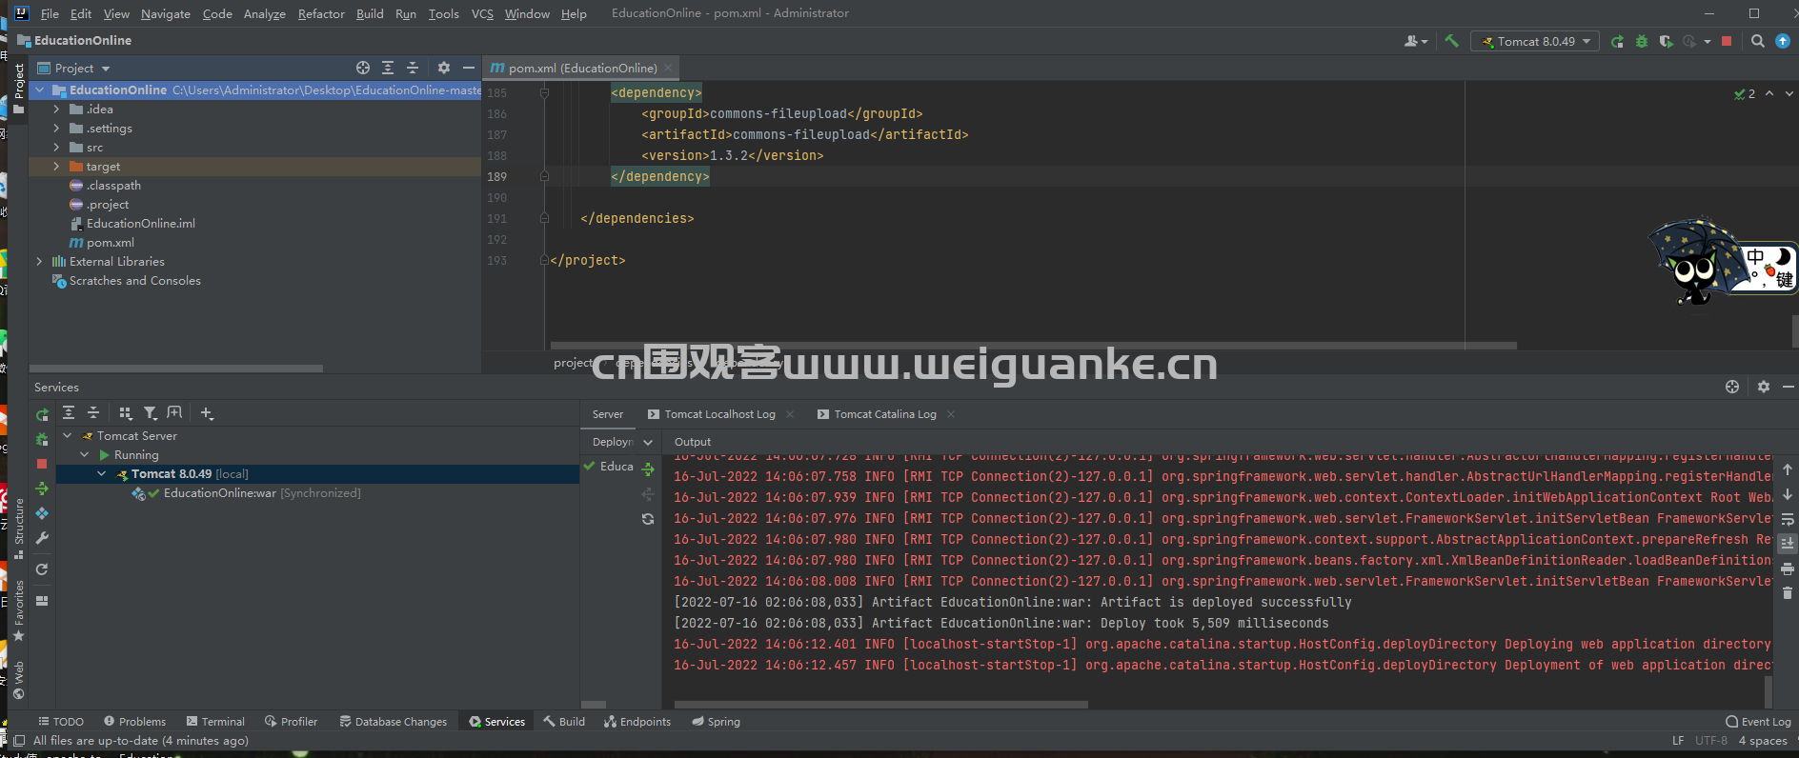Collapse the Tomcat Server node in Services
Viewport: 1799px width, 758px height.
point(68,435)
